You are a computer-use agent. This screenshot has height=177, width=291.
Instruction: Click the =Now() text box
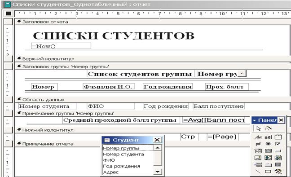click(61, 46)
